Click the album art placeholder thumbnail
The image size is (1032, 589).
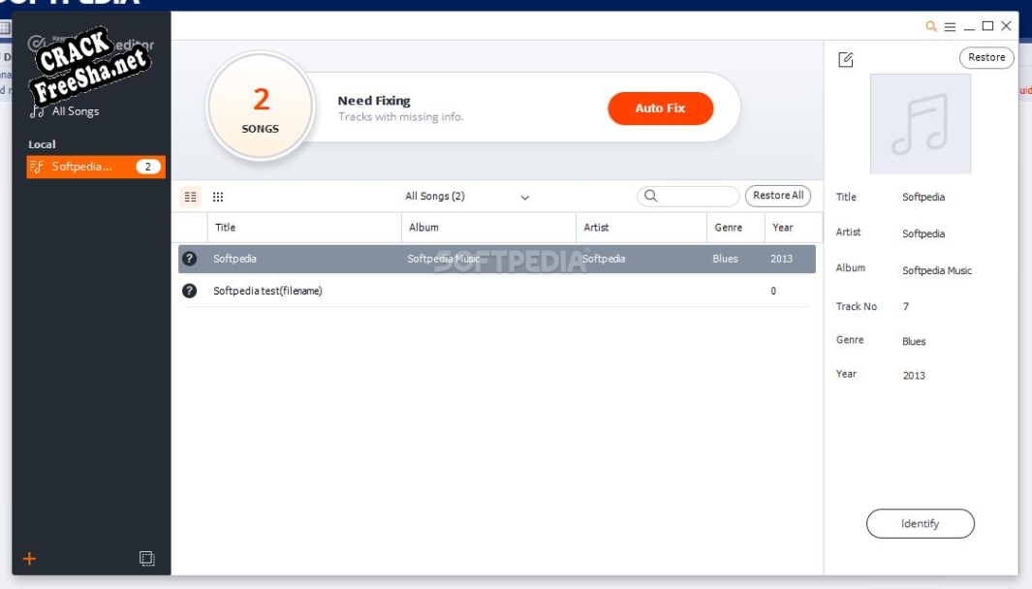(x=920, y=124)
